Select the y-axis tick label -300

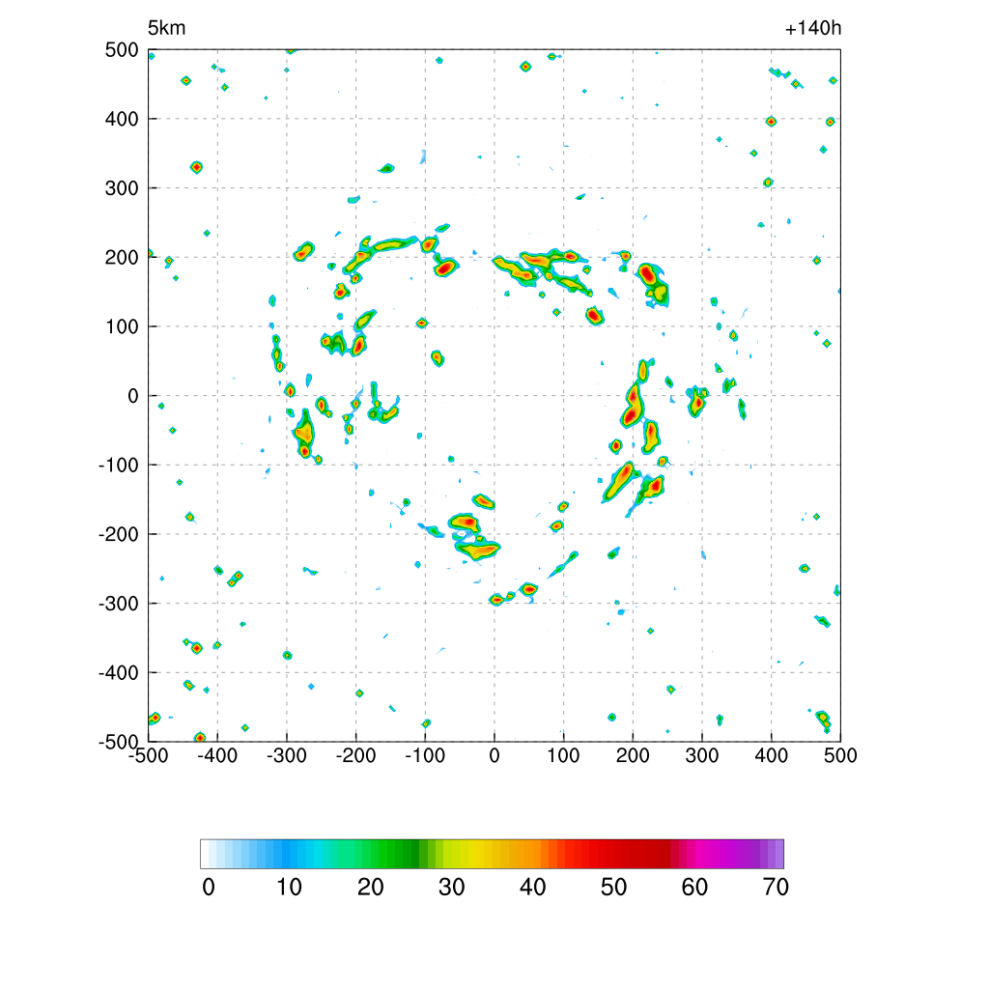[x=119, y=604]
